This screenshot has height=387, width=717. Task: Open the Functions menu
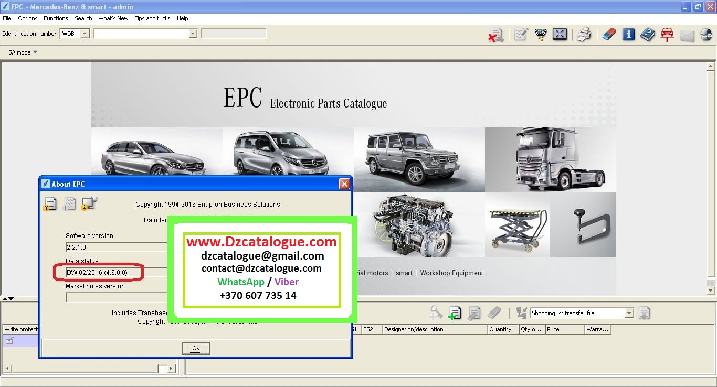[56, 18]
